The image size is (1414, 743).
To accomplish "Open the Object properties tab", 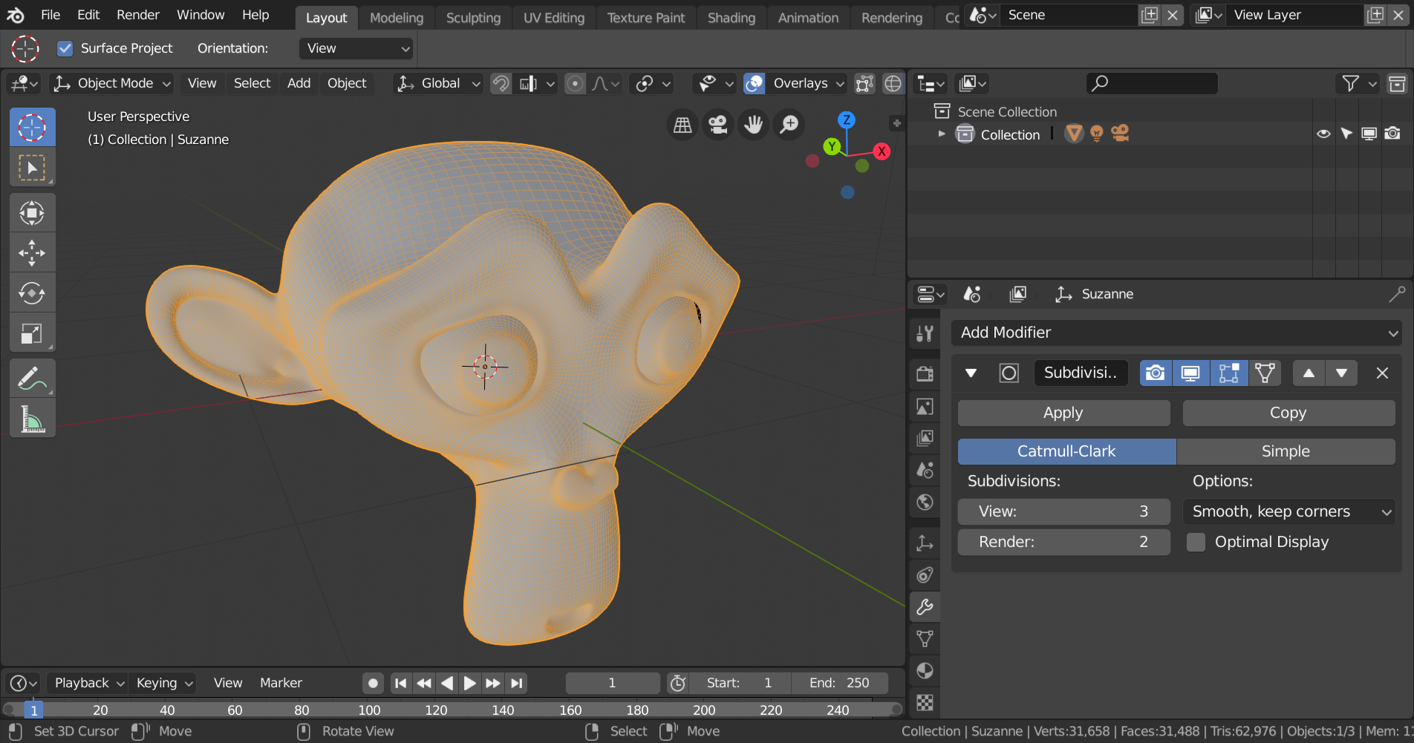I will tap(925, 543).
